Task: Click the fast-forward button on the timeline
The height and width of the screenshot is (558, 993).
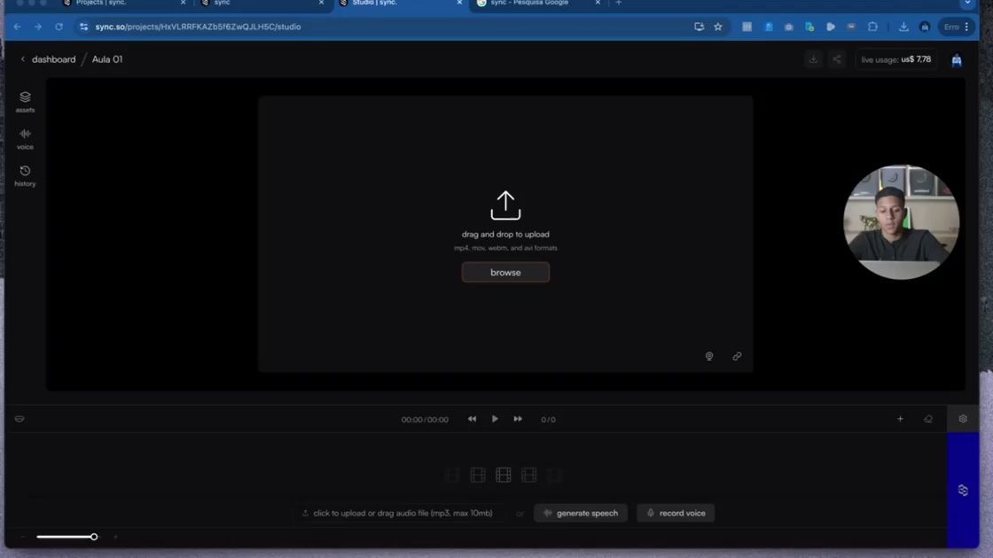Action: click(518, 419)
